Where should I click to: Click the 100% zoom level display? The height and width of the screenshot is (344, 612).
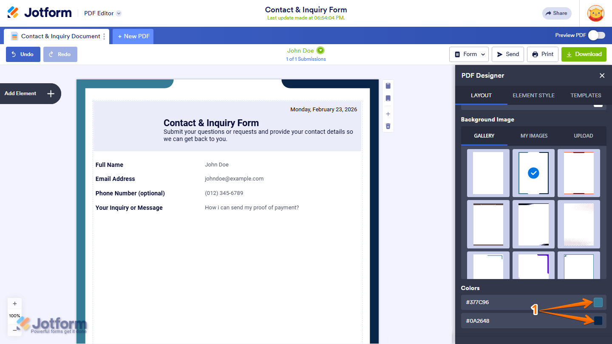[x=14, y=316]
